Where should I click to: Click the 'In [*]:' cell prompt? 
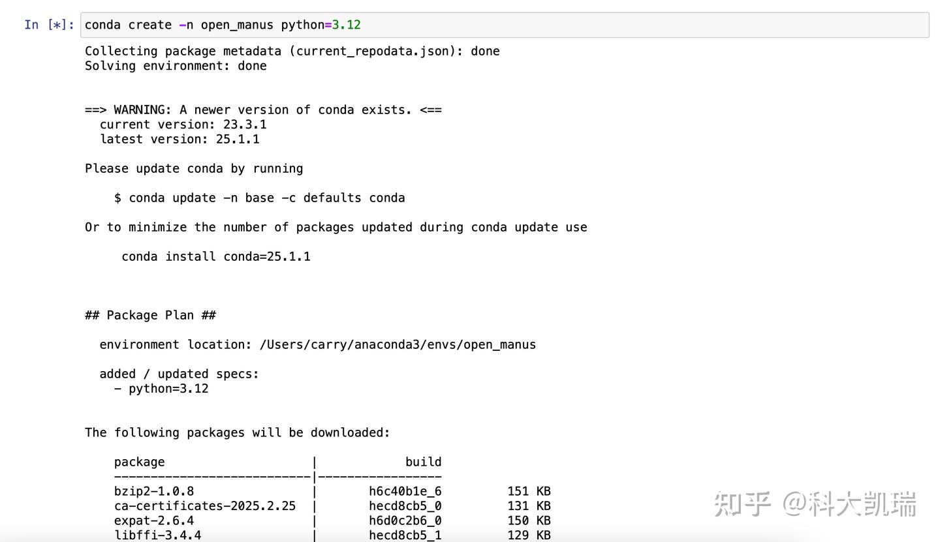click(x=50, y=25)
